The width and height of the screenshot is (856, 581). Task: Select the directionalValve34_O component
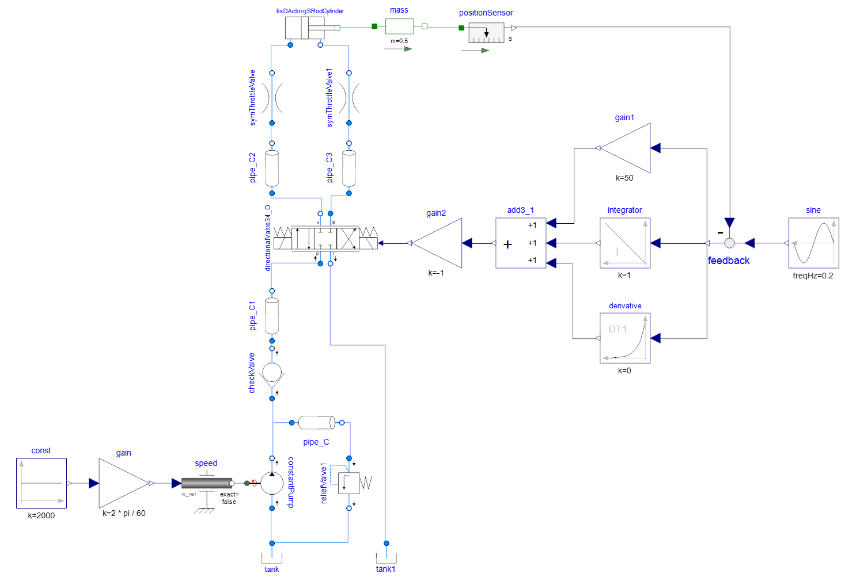(325, 238)
